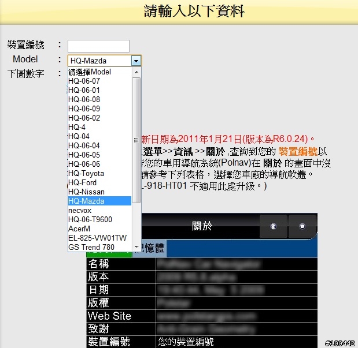Collapse the Model combo box arrow

coord(136,61)
